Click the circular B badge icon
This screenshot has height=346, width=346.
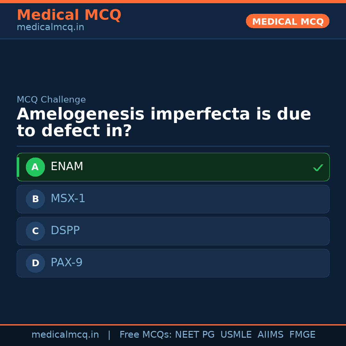click(x=35, y=199)
